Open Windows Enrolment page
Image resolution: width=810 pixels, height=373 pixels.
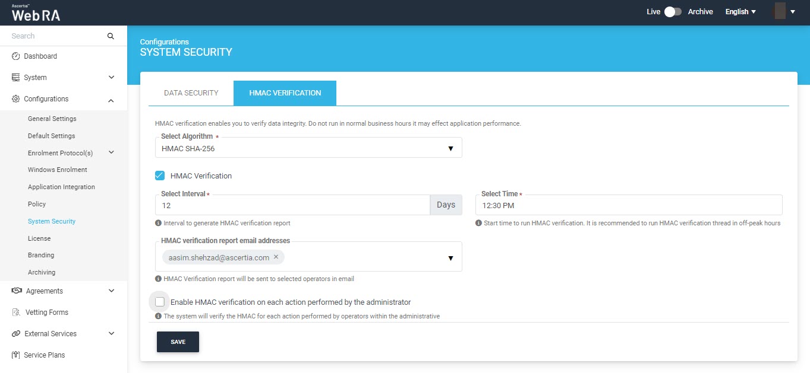click(58, 170)
